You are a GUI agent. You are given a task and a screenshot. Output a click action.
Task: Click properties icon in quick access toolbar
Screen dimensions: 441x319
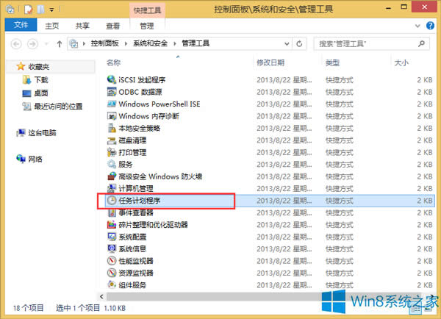point(28,10)
